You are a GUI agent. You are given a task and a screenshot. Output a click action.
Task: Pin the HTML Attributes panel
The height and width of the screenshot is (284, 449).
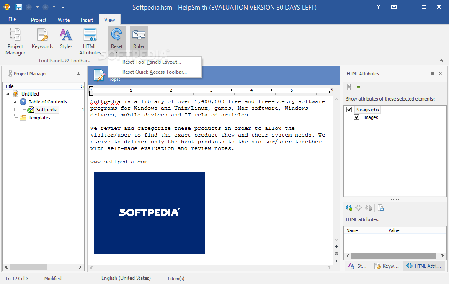(x=432, y=74)
